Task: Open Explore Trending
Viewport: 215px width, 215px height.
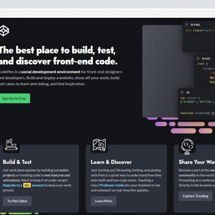Action: point(195,196)
